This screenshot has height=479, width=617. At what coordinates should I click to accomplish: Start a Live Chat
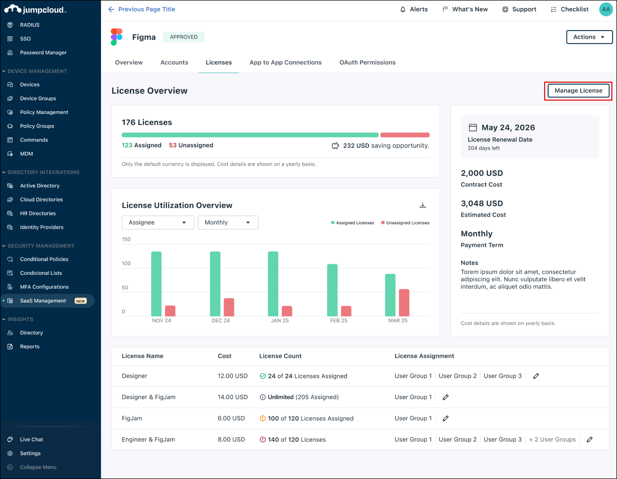click(31, 439)
